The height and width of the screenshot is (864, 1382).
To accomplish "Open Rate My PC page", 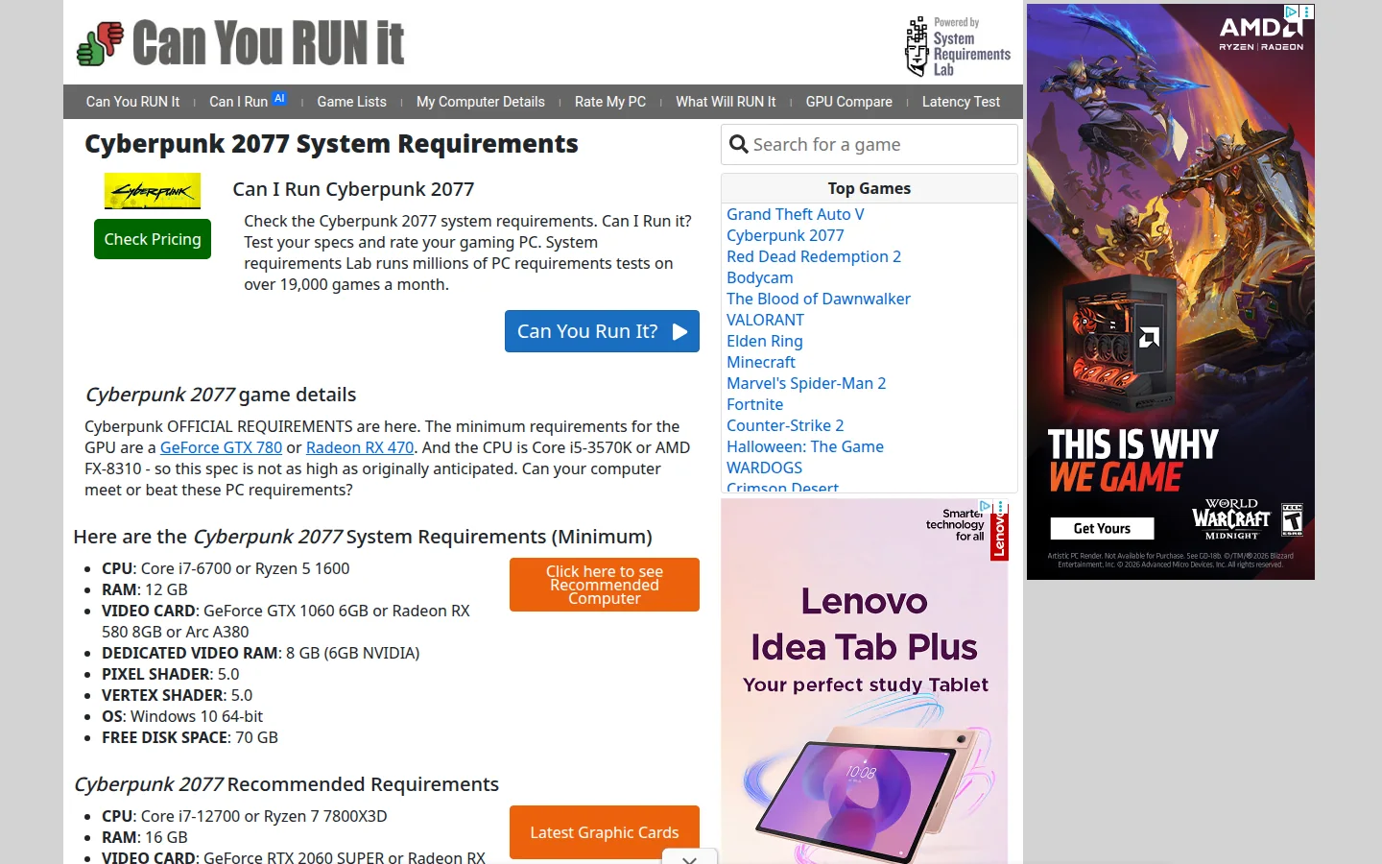I will (610, 102).
